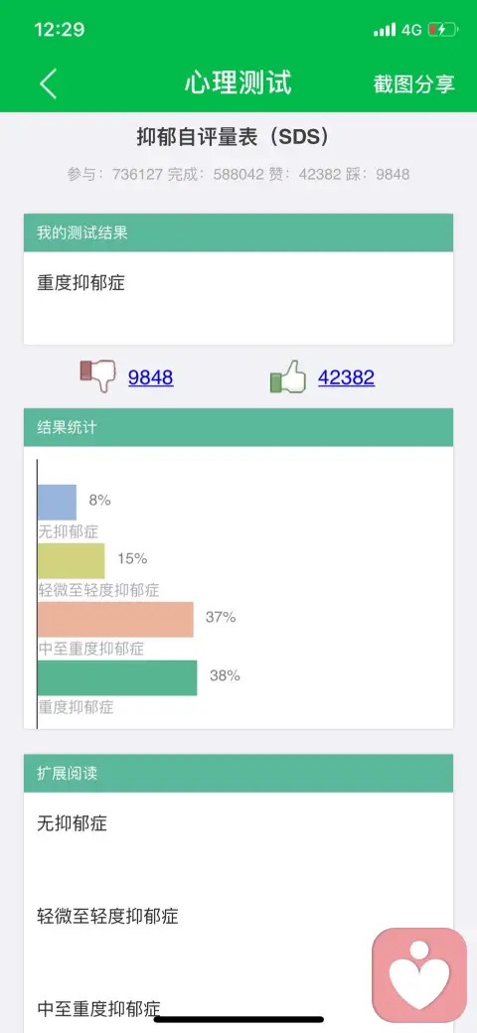Expand 轻微至轻度抑郁症 reading entry
This screenshot has height=1033, width=477.
click(107, 917)
